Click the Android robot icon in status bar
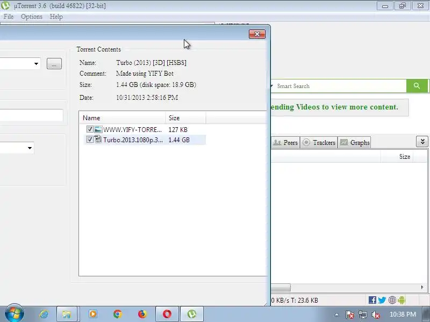Image resolution: width=430 pixels, height=322 pixels. click(x=402, y=300)
